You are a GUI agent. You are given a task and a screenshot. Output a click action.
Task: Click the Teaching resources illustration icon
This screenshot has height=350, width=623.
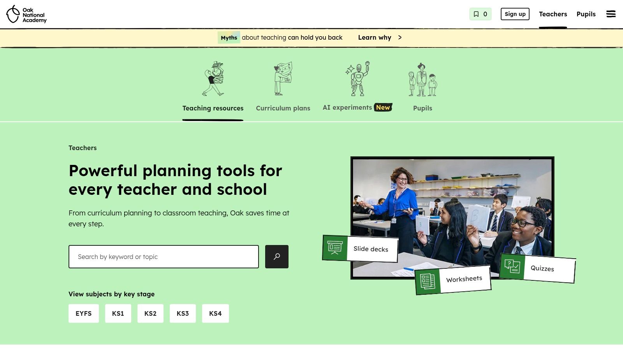(213, 79)
